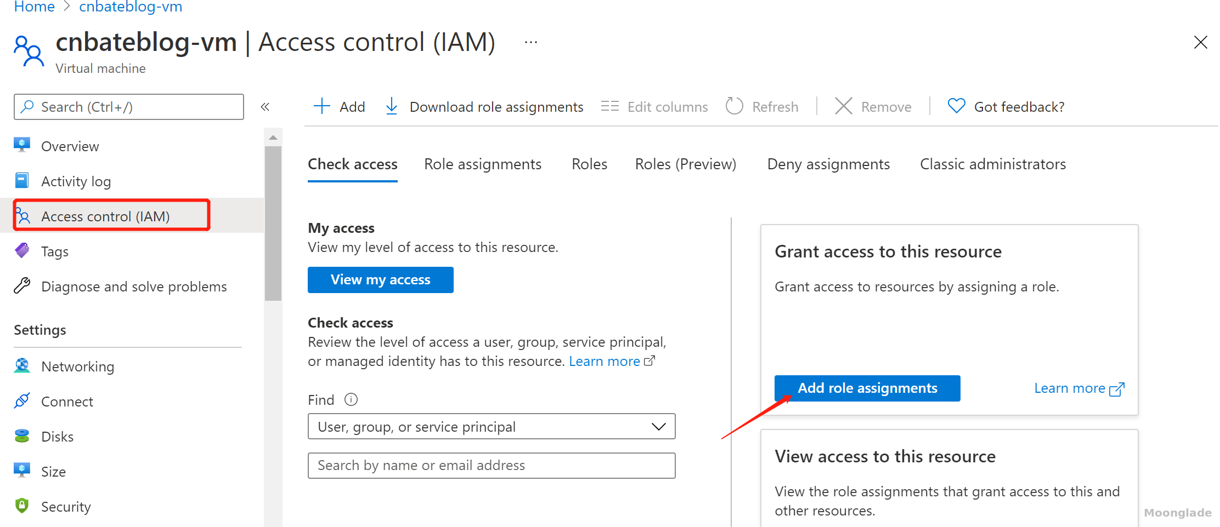Click the Security shield icon
Image resolution: width=1220 pixels, height=527 pixels.
tap(22, 506)
